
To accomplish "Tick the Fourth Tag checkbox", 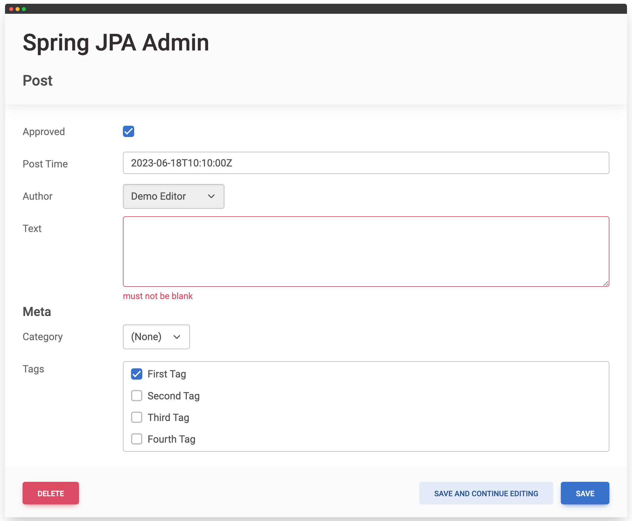I will [137, 439].
